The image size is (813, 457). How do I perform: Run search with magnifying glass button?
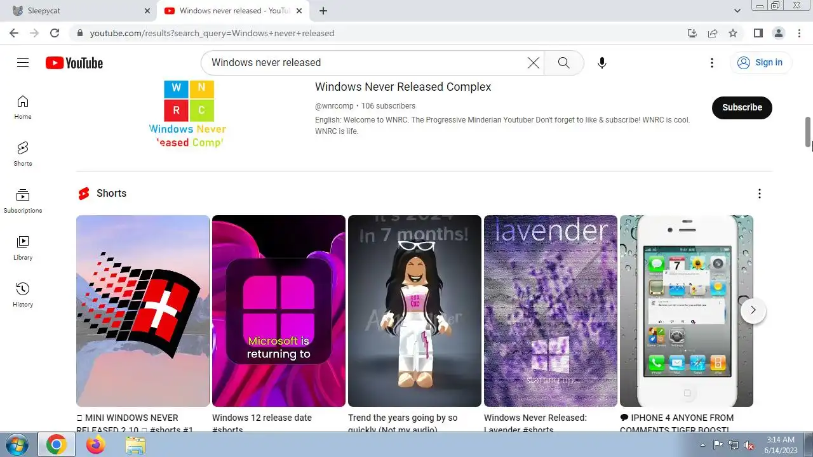pos(563,62)
